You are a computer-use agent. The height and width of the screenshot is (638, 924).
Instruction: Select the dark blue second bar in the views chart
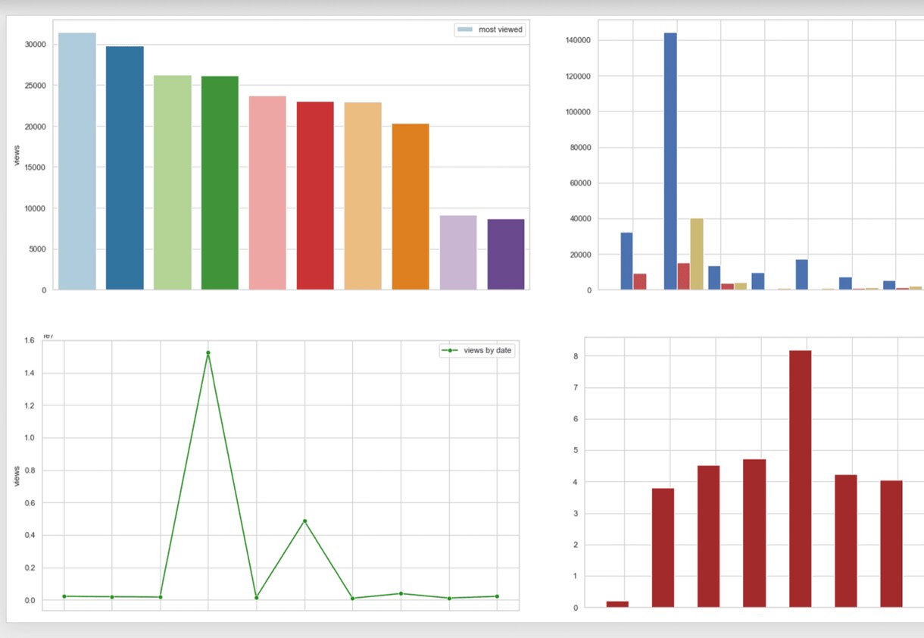(x=125, y=168)
